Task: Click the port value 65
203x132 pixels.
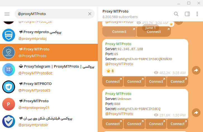Action: (x=116, y=54)
